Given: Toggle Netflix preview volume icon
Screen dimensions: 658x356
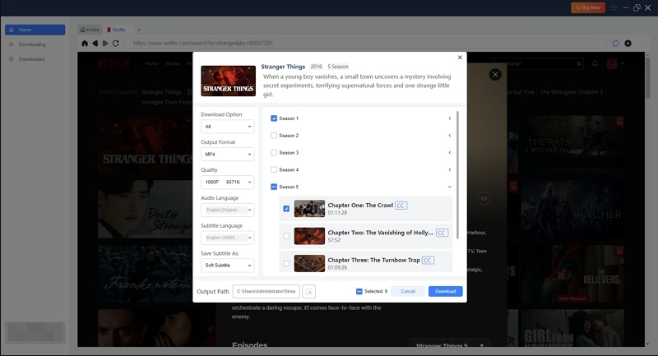Looking at the screenshot, I should click(484, 198).
